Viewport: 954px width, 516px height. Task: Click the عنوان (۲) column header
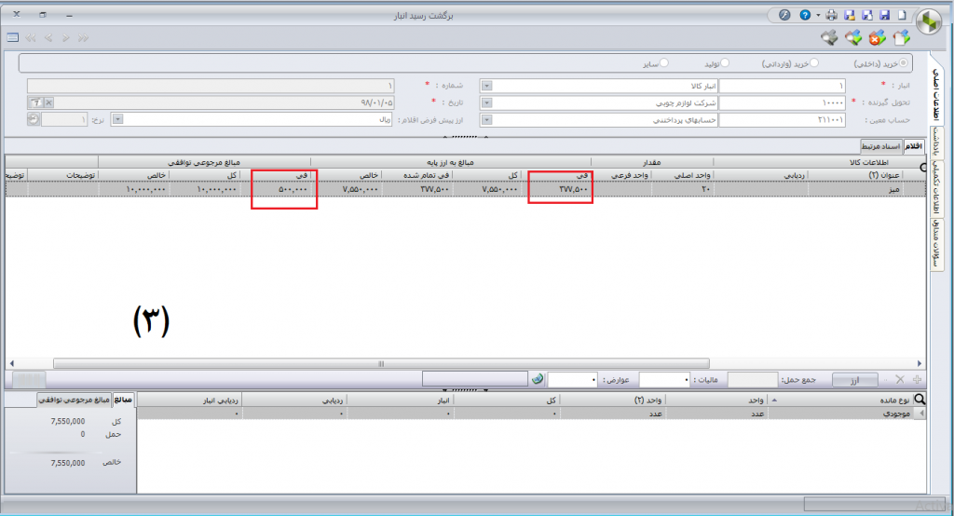tap(854, 175)
